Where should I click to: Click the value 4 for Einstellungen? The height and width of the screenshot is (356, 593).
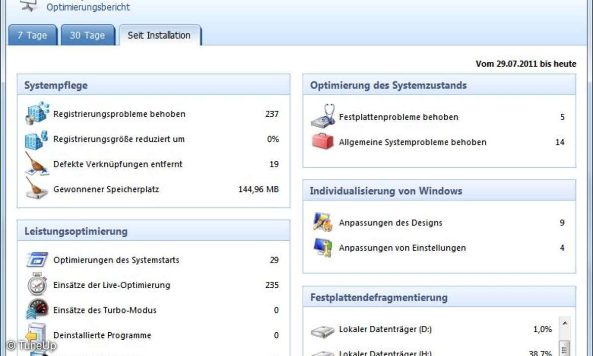(x=562, y=248)
